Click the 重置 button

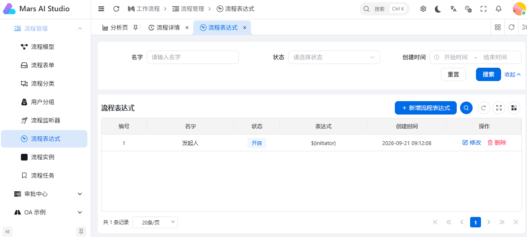(453, 74)
